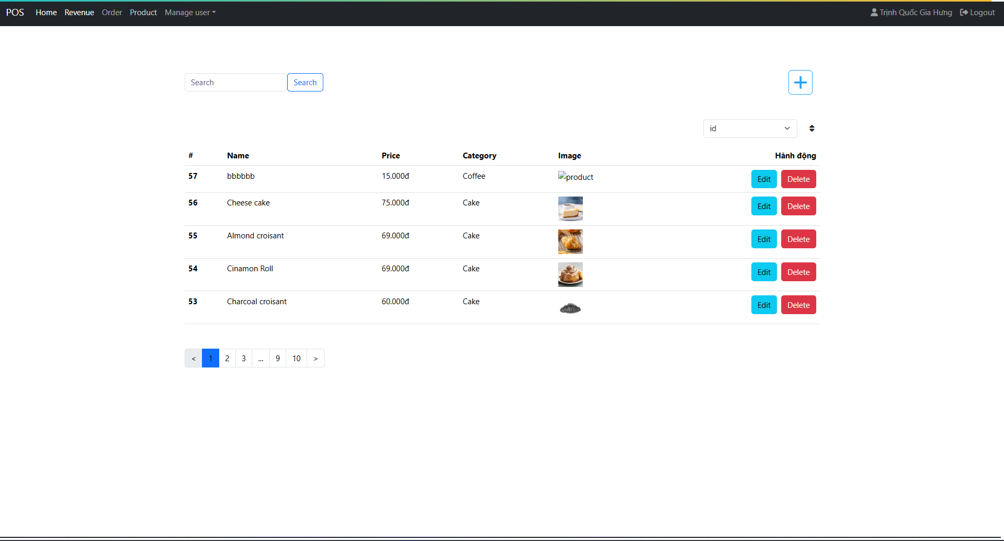Image resolution: width=1004 pixels, height=541 pixels.
Task: Click the user profile icon Trịnh Quốc Gia Hưng
Action: tap(874, 13)
